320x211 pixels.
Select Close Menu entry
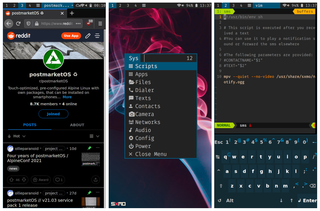[161, 154]
